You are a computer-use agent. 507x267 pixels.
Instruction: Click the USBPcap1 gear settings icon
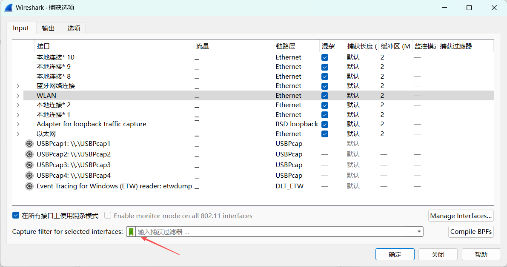click(29, 144)
